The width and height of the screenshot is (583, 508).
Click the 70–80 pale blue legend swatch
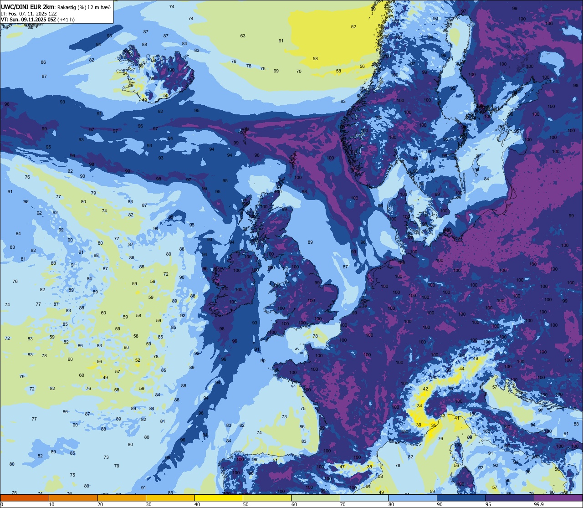[364, 498]
